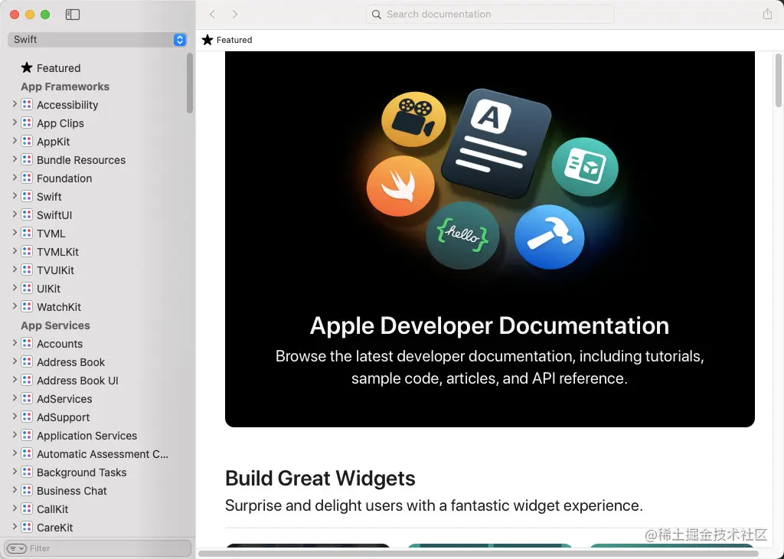Click the App Frameworks section header
Viewport: 784px width, 559px height.
click(65, 87)
